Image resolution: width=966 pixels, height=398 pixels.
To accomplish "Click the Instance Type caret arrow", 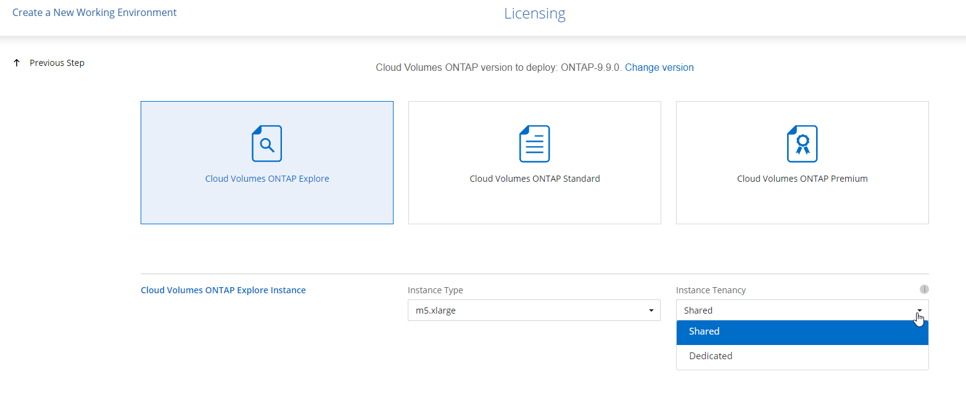I will [x=651, y=311].
